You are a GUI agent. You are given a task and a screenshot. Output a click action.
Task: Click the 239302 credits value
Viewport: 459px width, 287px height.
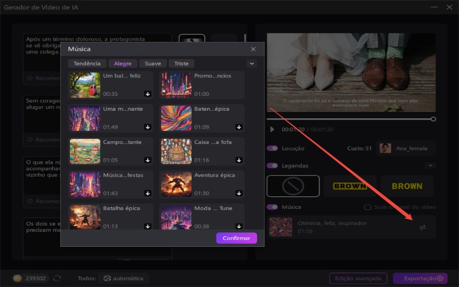pyautogui.click(x=36, y=278)
